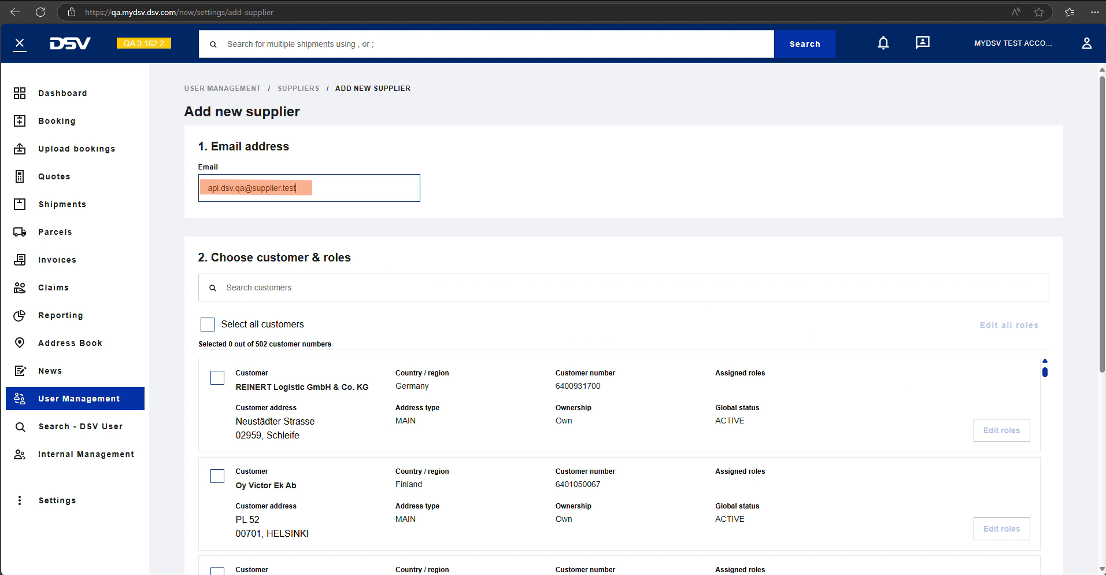This screenshot has width=1106, height=575.
Task: Click the browser refresh icon
Action: tap(40, 12)
